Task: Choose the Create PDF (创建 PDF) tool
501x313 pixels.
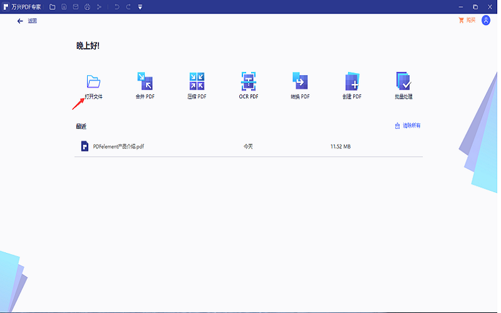Action: coord(352,82)
